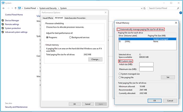Select the No paging file option
The height and width of the screenshot is (112, 183).
click(119, 77)
